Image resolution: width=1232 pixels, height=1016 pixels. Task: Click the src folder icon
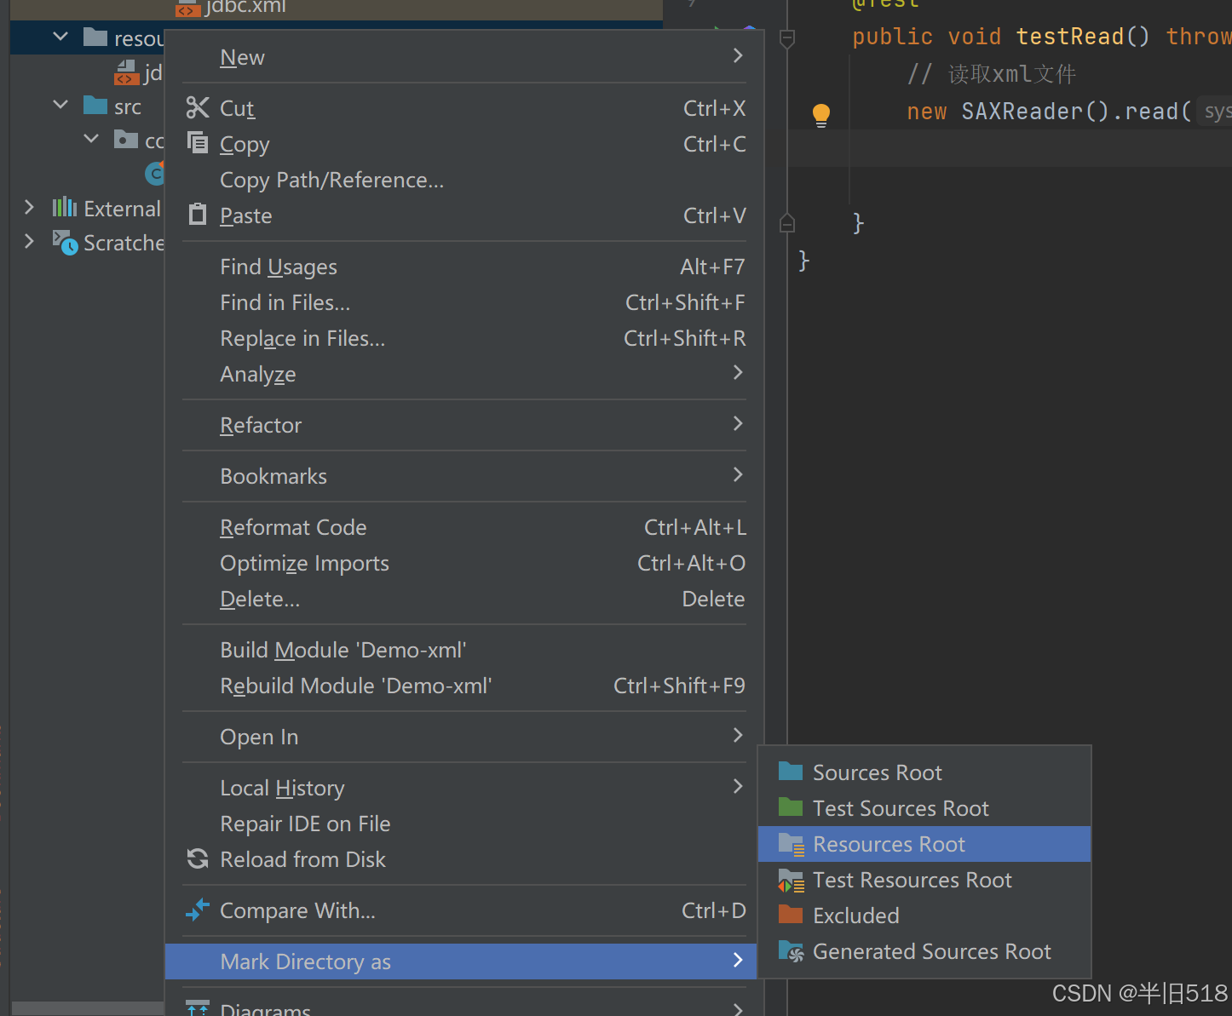95,106
